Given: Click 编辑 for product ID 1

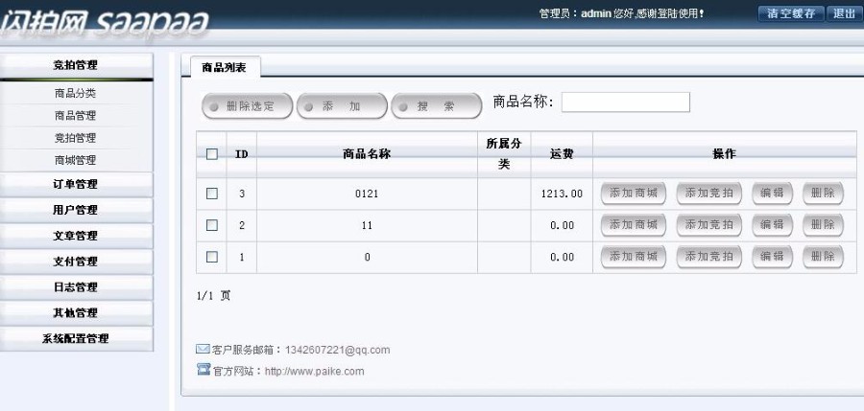Looking at the screenshot, I should tap(772, 257).
